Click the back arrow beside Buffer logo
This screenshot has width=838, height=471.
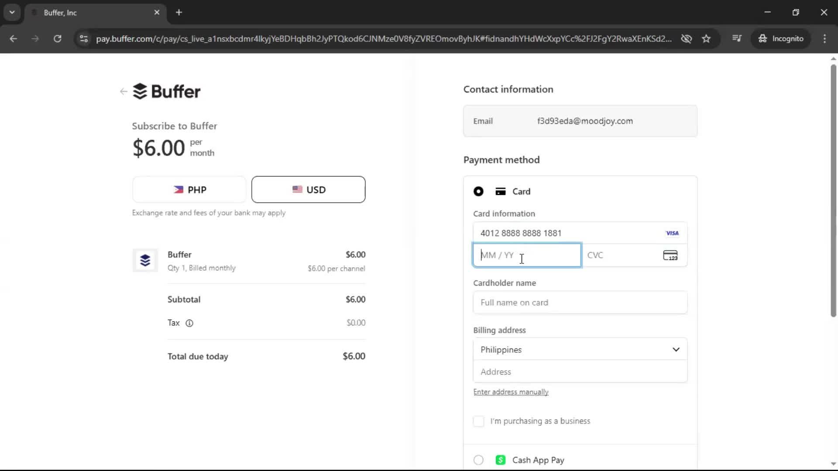coord(123,91)
